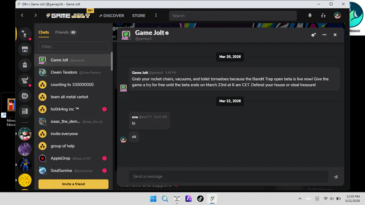
Task: Open the account avatar menu
Action: click(x=337, y=15)
